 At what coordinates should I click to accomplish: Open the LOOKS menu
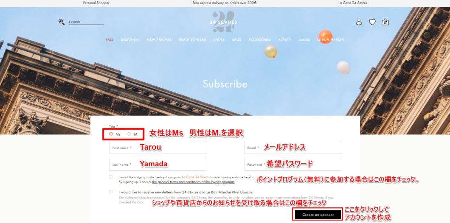tap(304, 40)
